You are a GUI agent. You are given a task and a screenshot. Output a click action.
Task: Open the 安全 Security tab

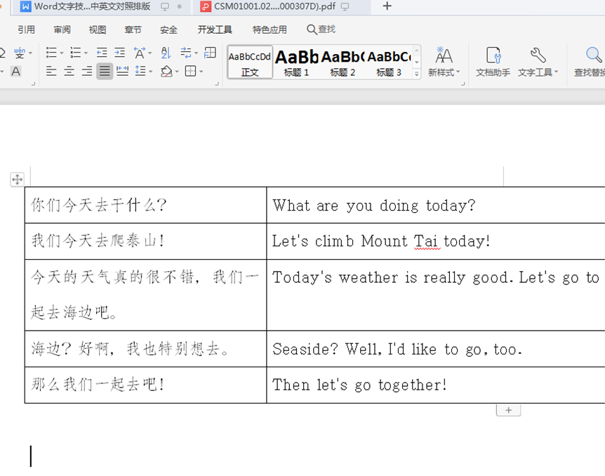168,29
